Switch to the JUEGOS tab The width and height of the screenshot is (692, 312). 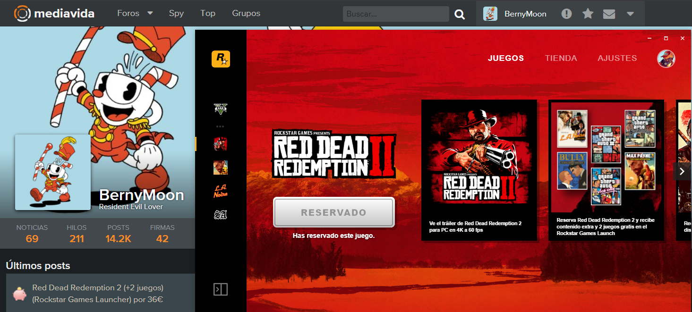click(x=506, y=59)
